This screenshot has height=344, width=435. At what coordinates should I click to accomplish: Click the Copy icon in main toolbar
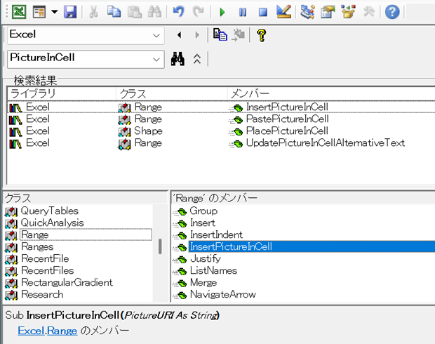pyautogui.click(x=114, y=12)
